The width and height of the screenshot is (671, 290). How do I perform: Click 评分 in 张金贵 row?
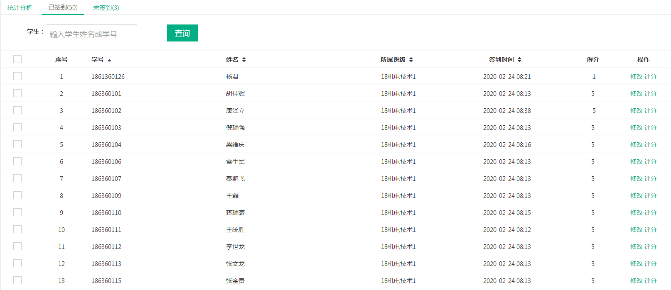651,281
